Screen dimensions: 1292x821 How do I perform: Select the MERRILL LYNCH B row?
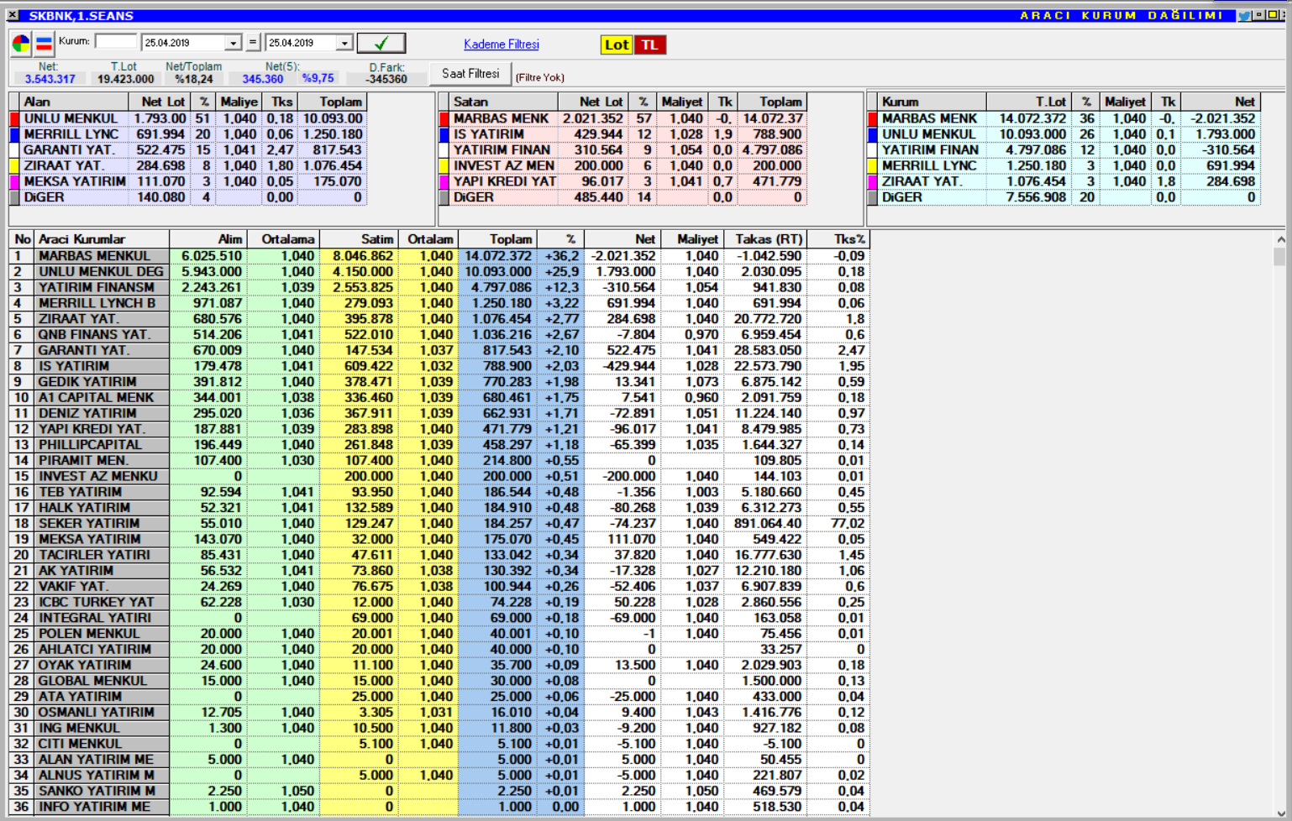pyautogui.click(x=439, y=303)
